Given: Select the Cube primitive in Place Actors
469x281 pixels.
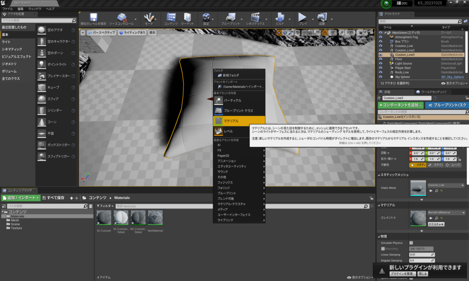Looking at the screenshot, I should (56, 87).
